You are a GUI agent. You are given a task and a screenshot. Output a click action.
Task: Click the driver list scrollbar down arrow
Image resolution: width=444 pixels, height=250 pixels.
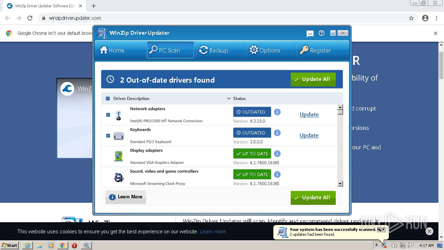tap(340, 184)
